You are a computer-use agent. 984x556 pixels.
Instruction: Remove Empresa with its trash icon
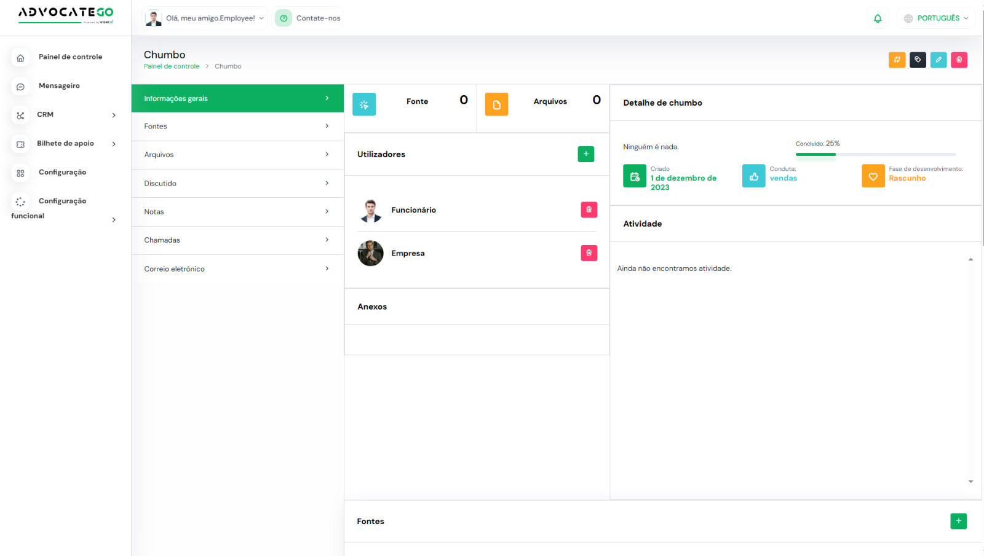pos(589,253)
